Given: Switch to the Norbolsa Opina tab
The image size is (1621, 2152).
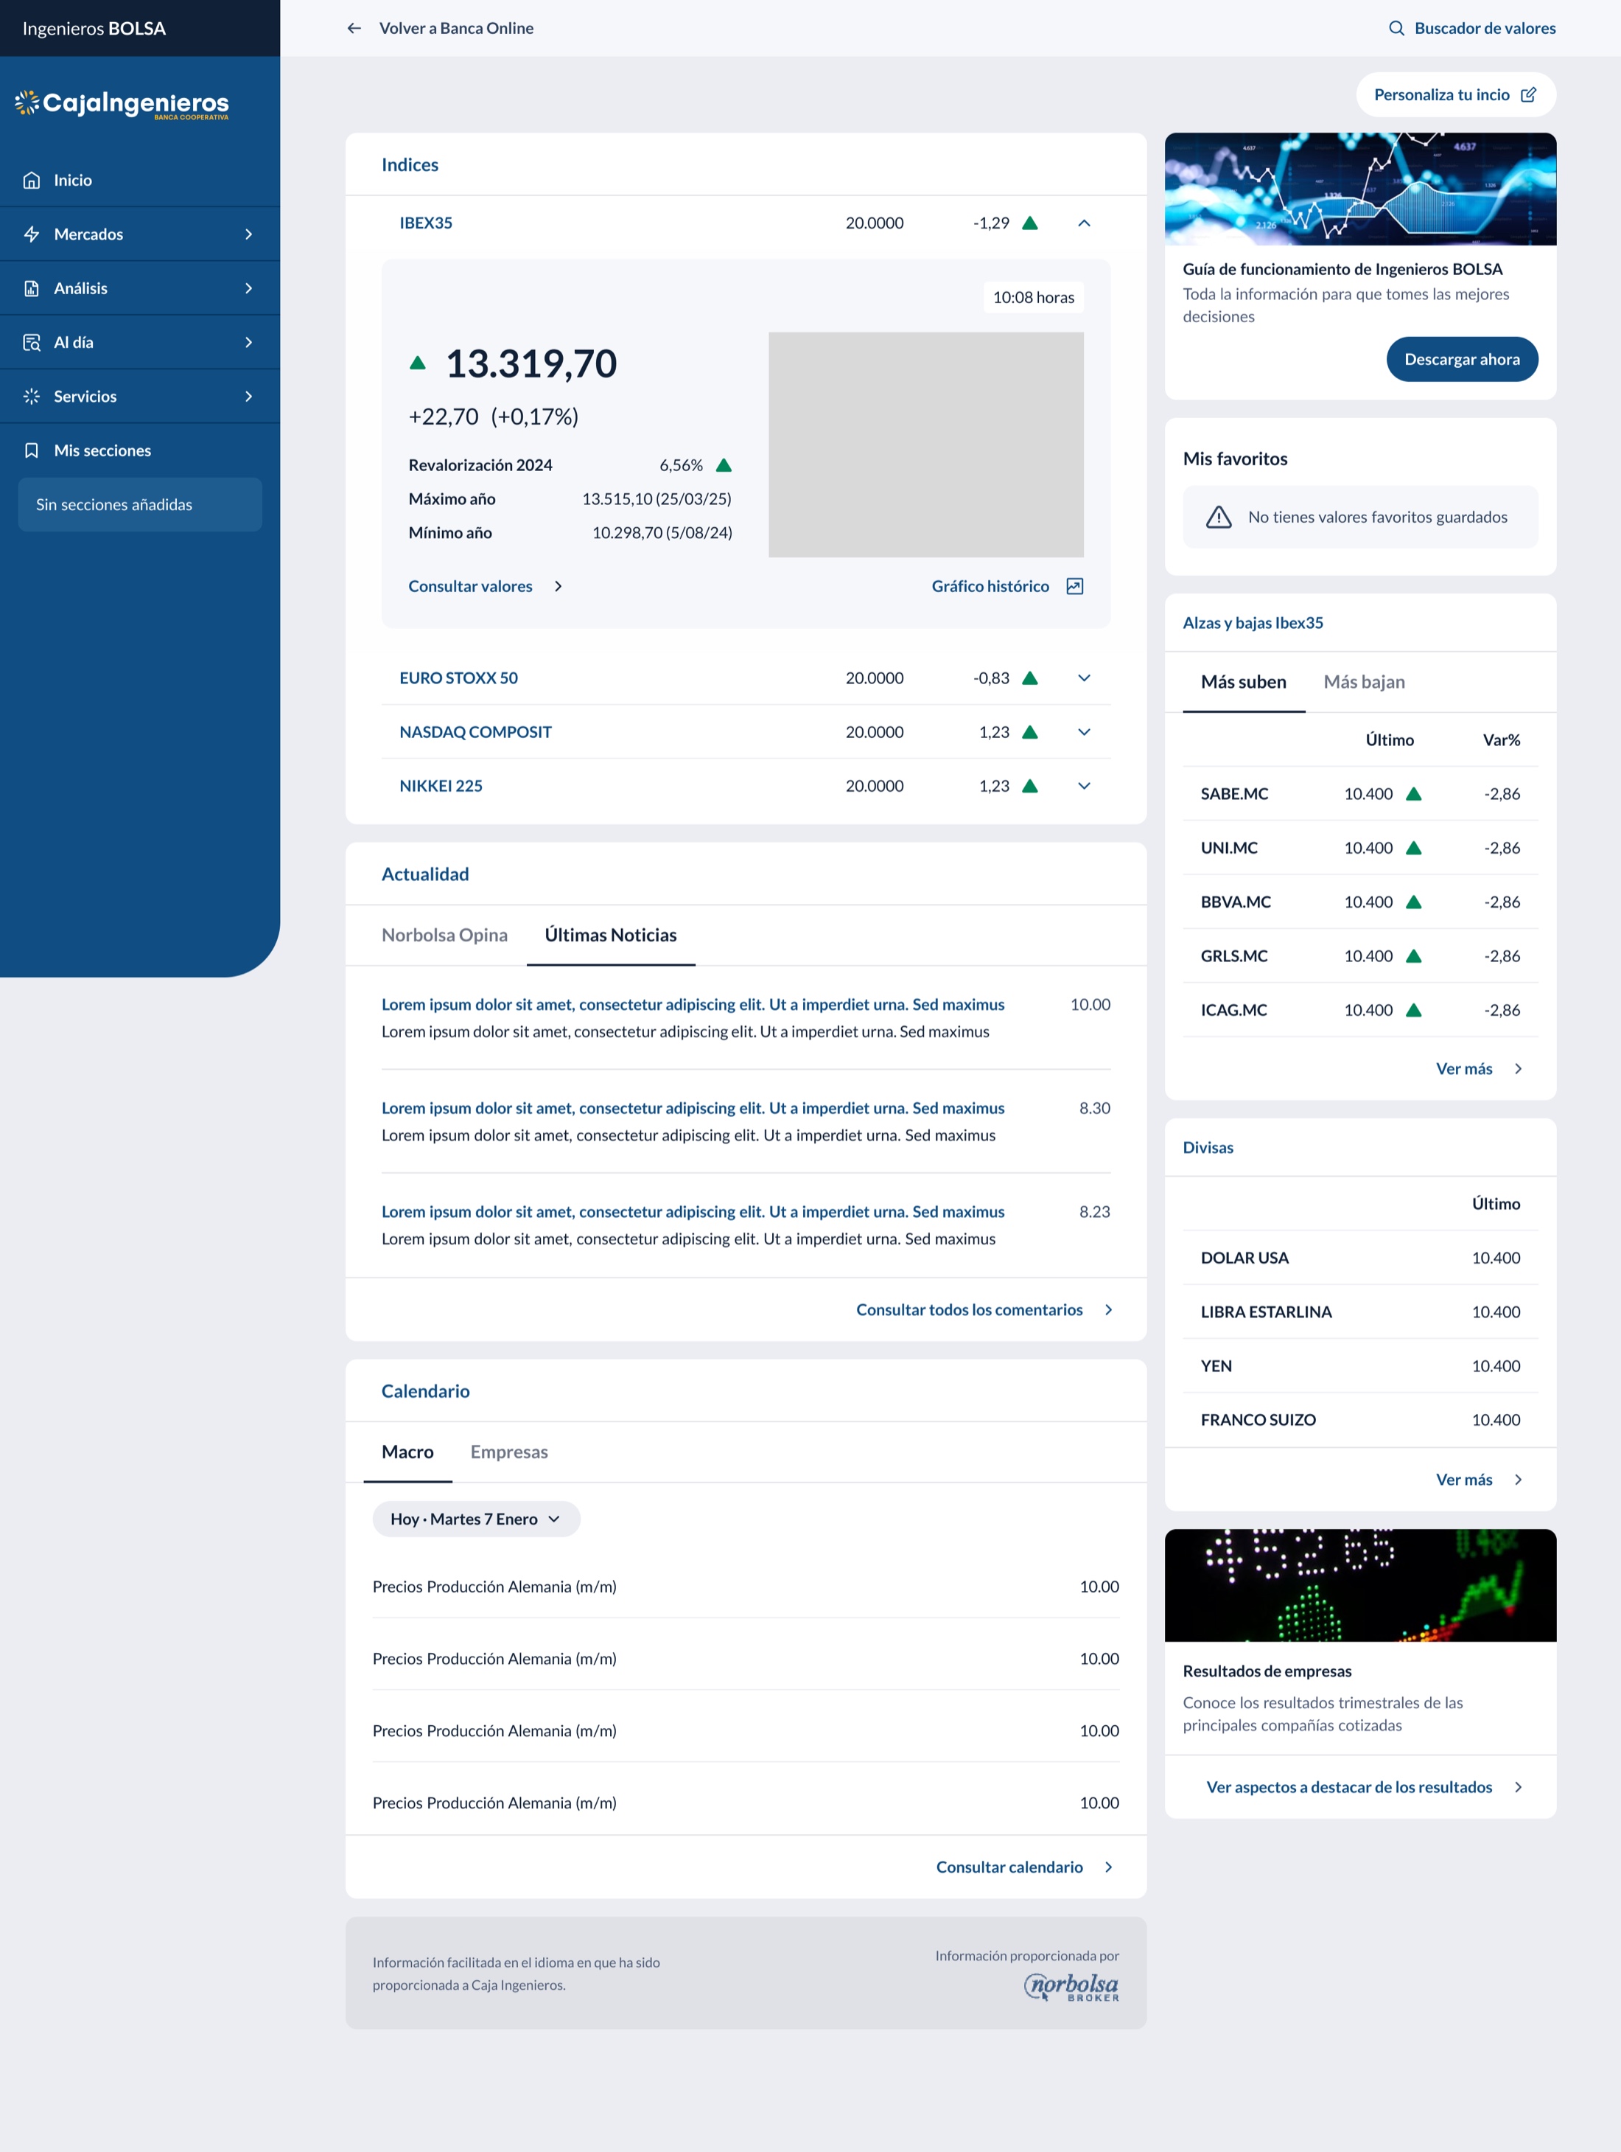Looking at the screenshot, I should coord(444,935).
